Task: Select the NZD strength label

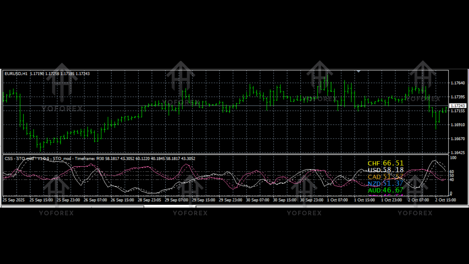Action: (385, 183)
